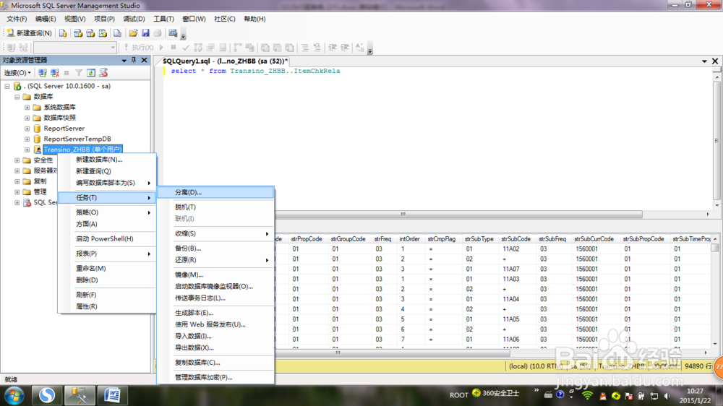
Task: Pin the Object Explorer panel with the pushpin
Action: click(x=134, y=61)
